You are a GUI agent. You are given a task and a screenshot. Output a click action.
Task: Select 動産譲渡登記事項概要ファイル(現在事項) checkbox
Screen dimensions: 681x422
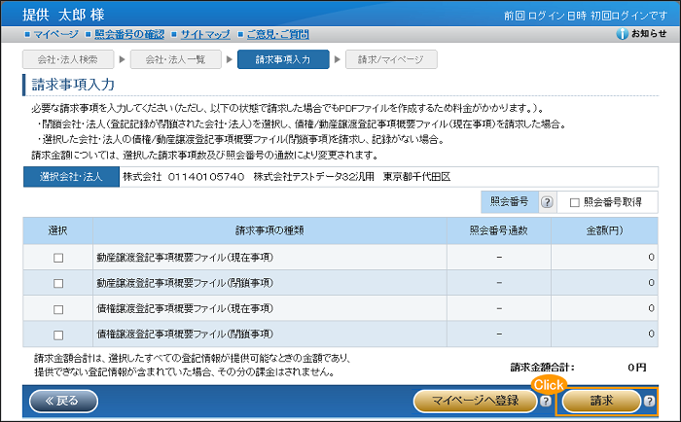[x=58, y=258]
